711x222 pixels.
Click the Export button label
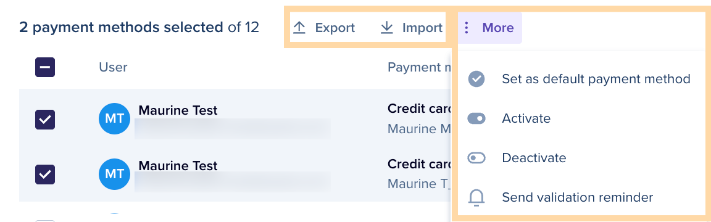coord(335,28)
